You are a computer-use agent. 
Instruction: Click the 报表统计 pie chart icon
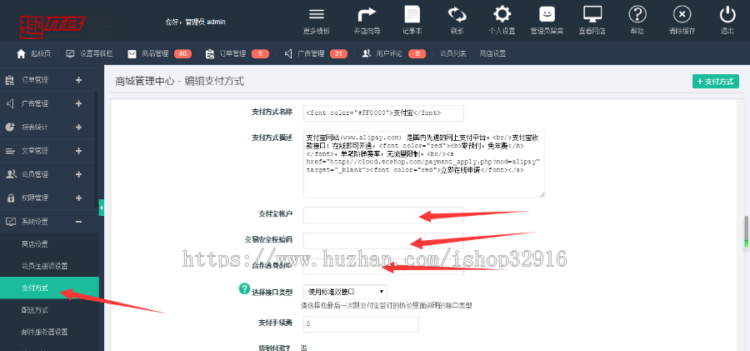[x=9, y=127]
